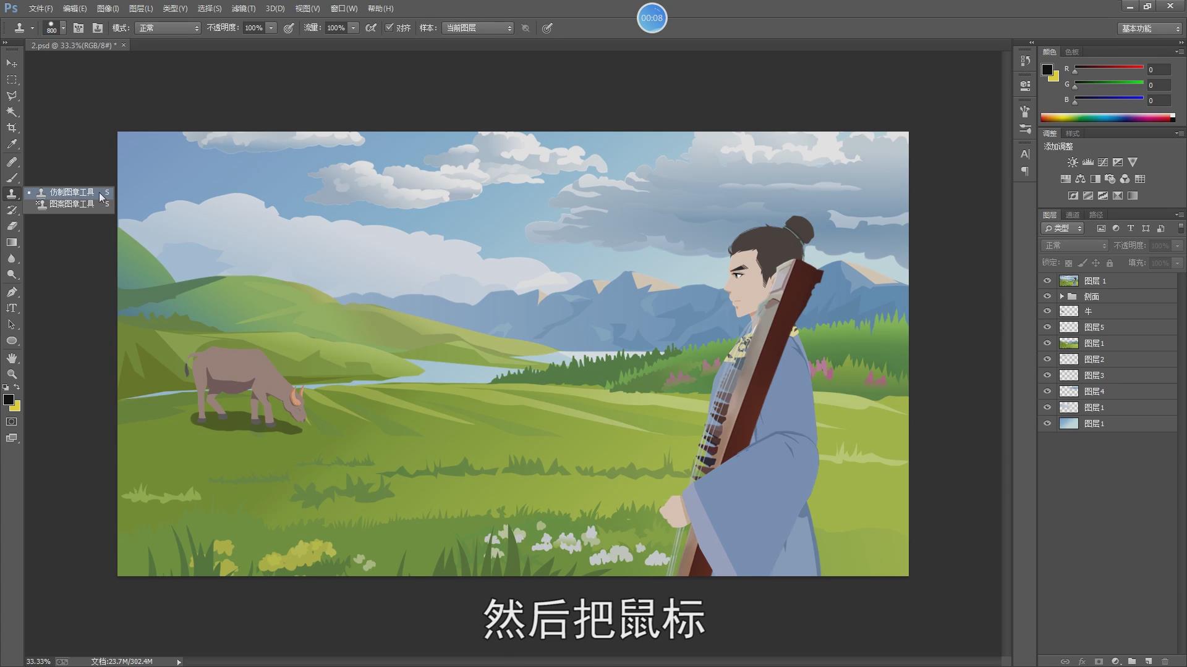Image resolution: width=1187 pixels, height=667 pixels.
Task: Click the new layer icon in the Layers panel
Action: tap(1148, 661)
